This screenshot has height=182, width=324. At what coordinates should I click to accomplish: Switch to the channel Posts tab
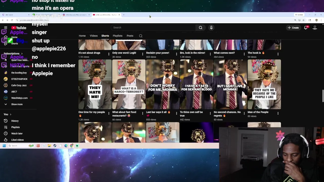click(x=130, y=36)
